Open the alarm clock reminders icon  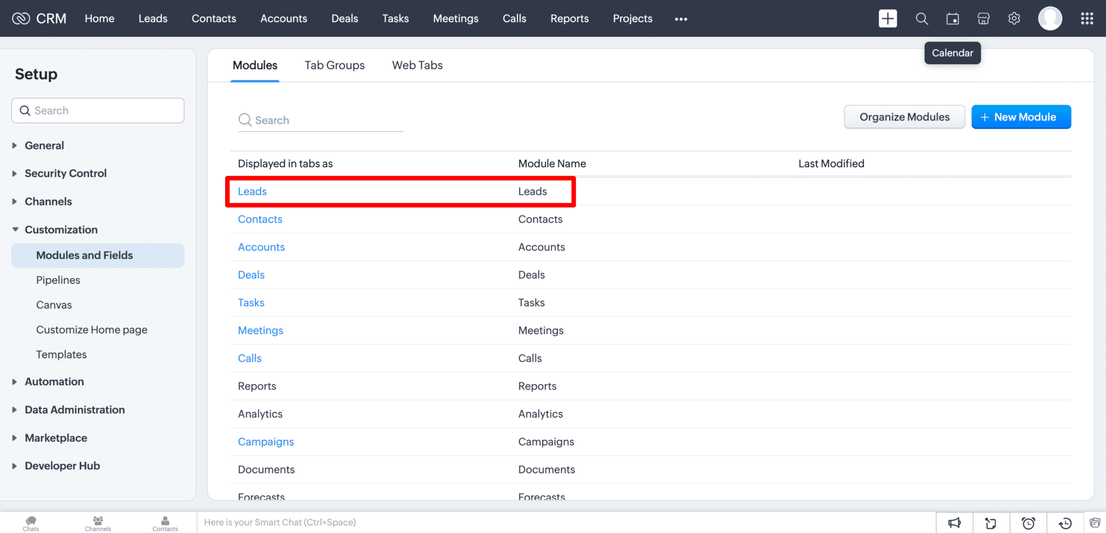pos(1028,523)
